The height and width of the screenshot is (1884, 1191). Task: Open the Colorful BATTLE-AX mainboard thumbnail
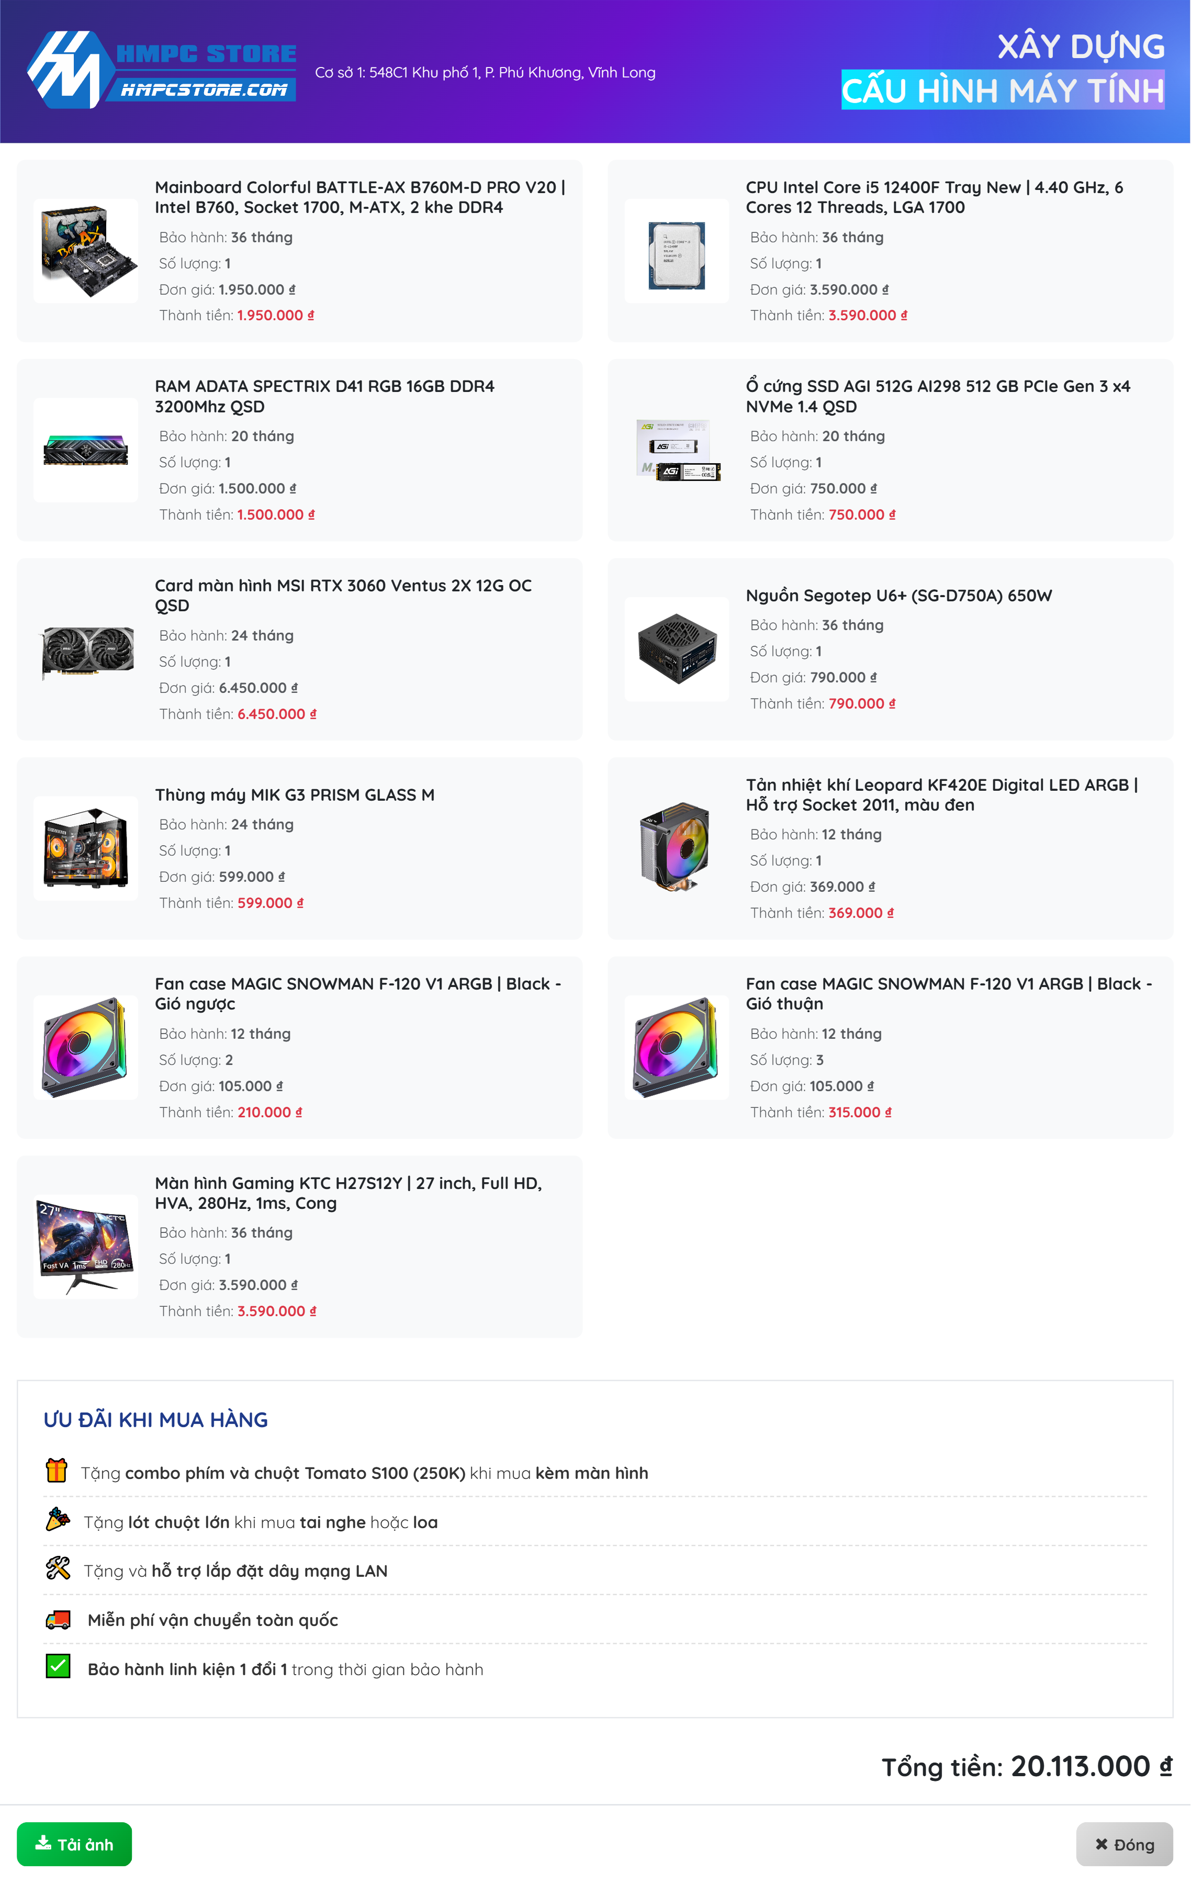86,251
